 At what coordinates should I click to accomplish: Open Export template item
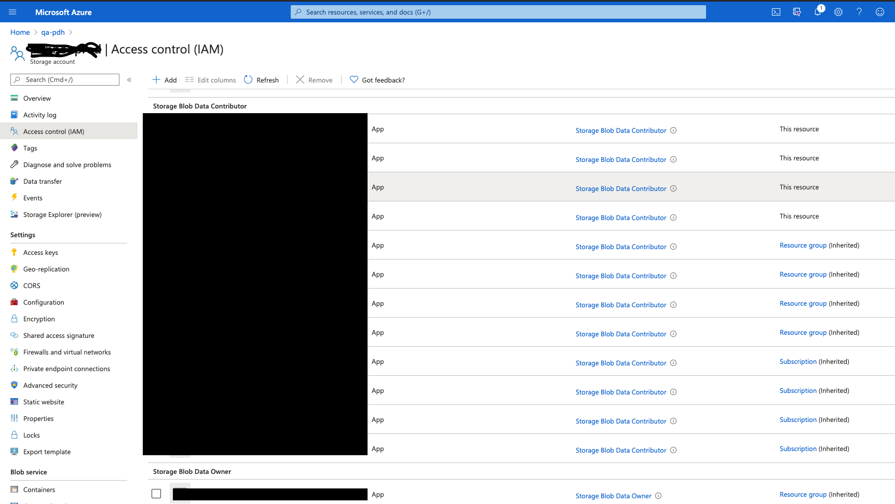click(47, 452)
